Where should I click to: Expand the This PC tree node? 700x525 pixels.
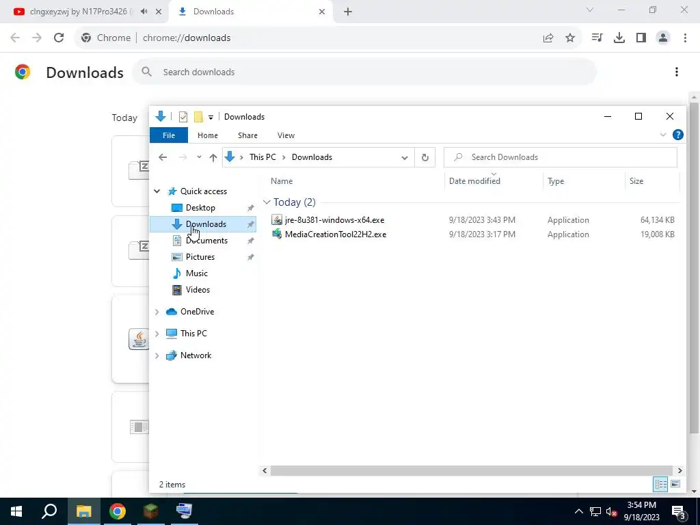pyautogui.click(x=157, y=334)
